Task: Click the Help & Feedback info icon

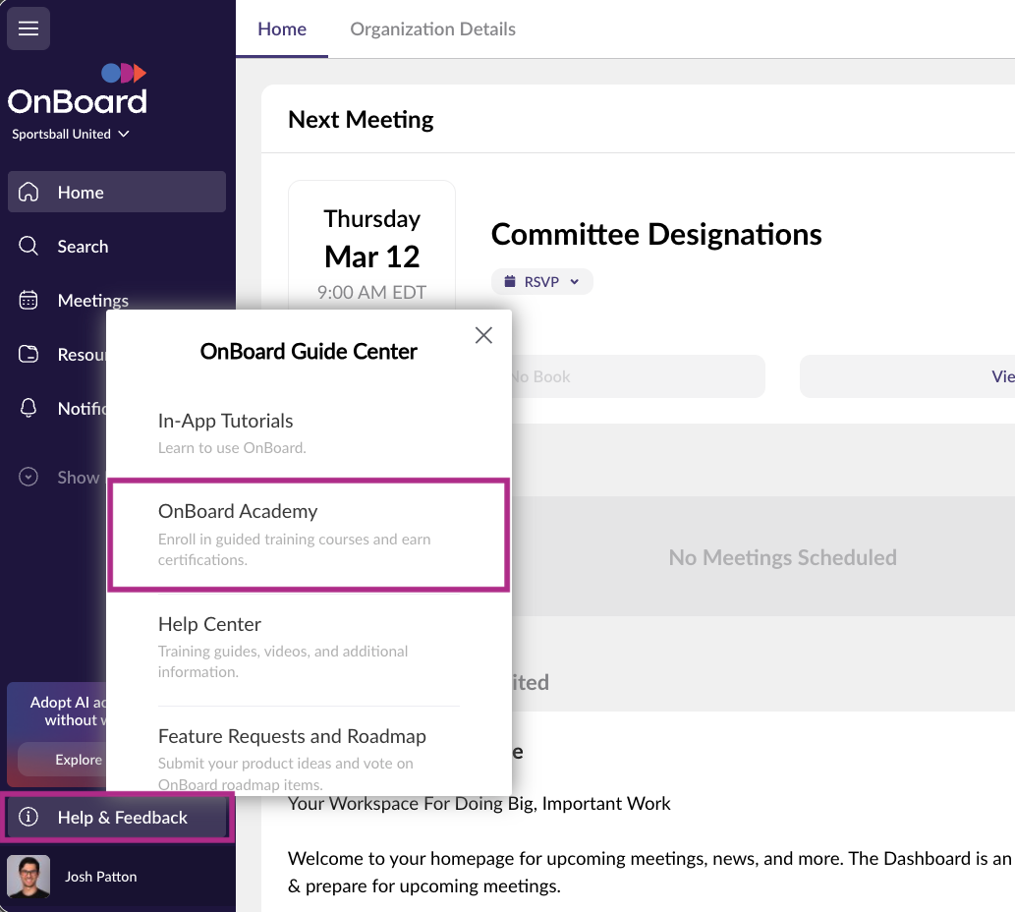Action: (x=29, y=818)
